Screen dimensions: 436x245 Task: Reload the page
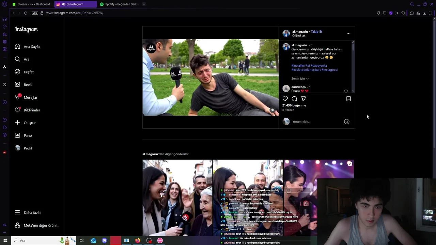click(26, 13)
